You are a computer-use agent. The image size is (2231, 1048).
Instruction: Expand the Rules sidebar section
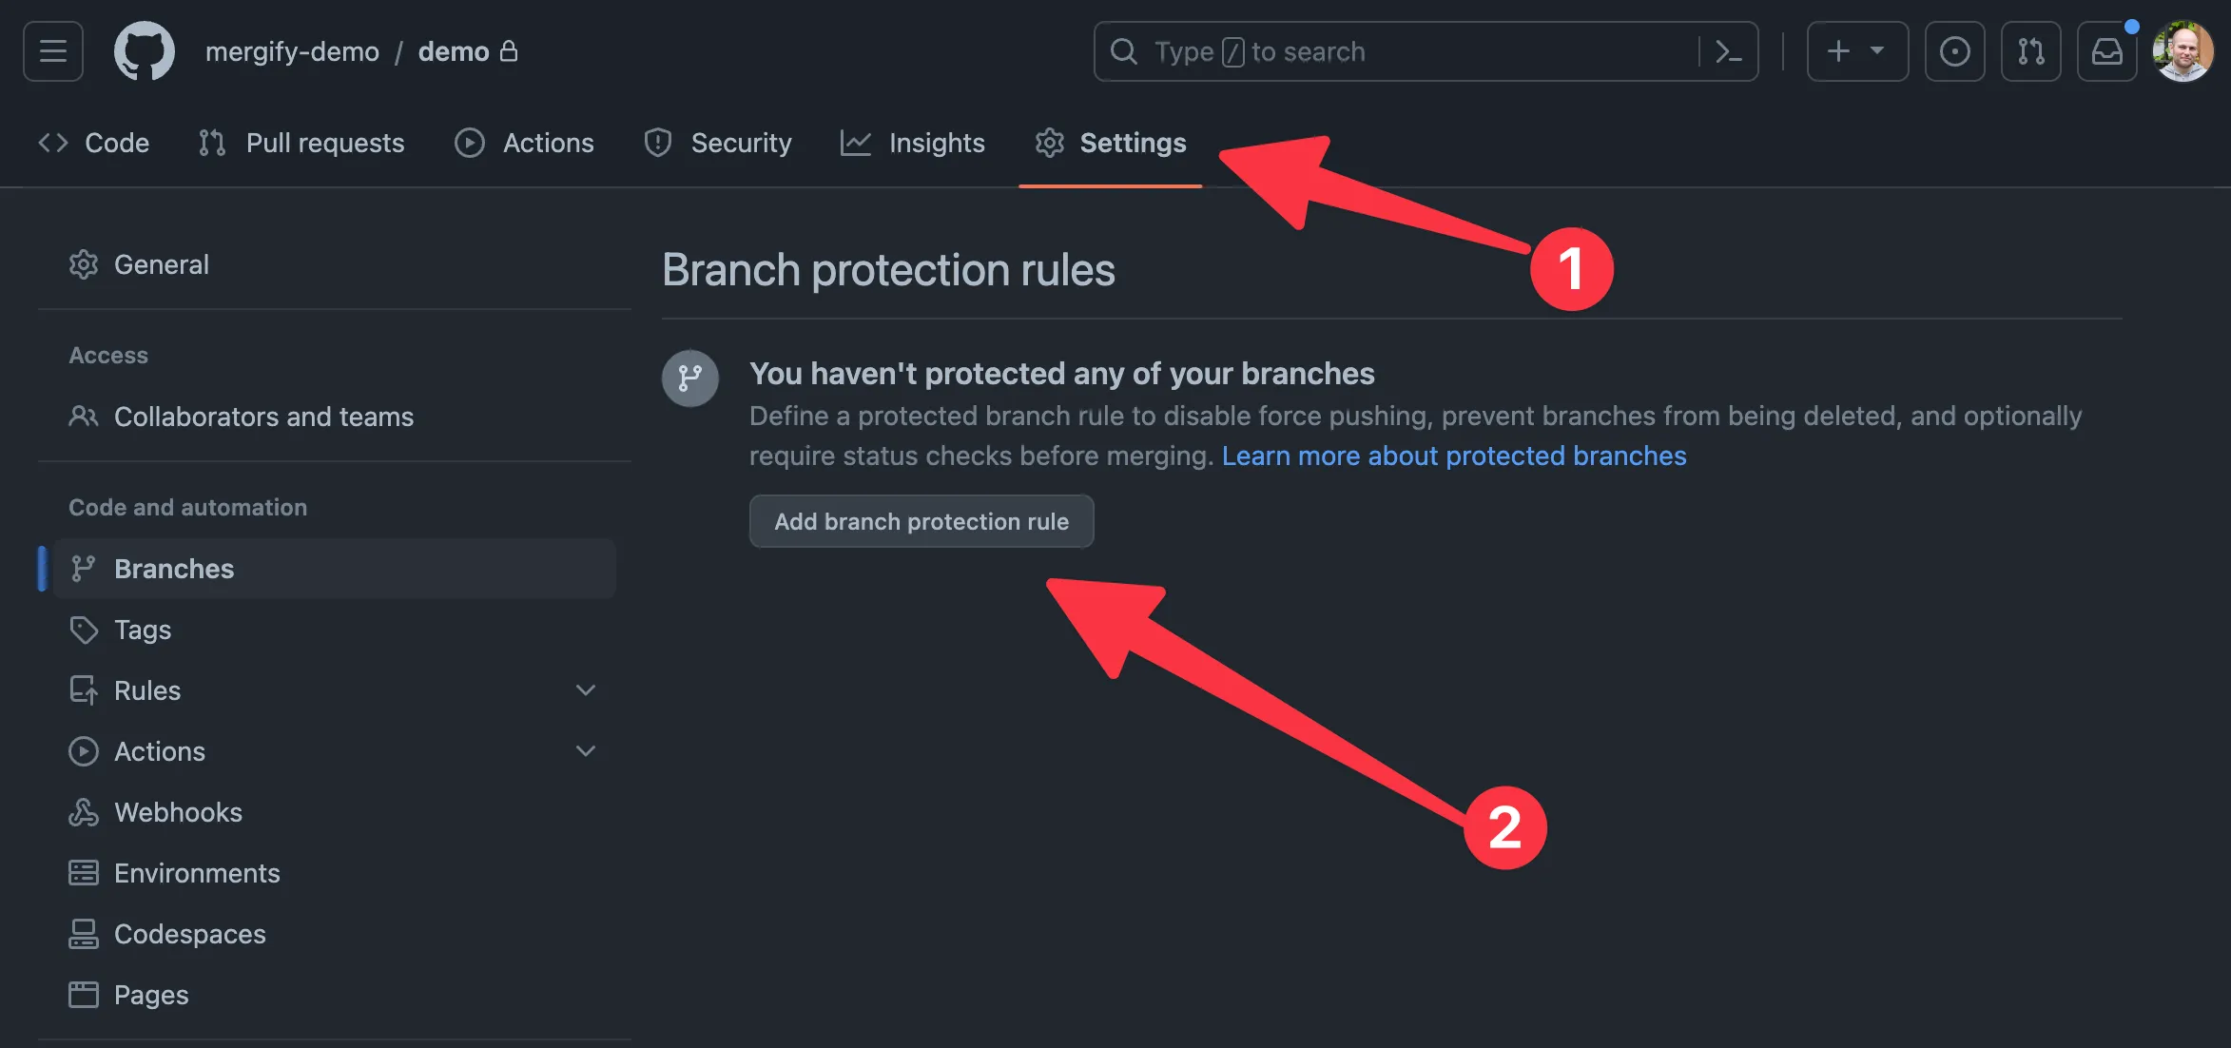586,689
